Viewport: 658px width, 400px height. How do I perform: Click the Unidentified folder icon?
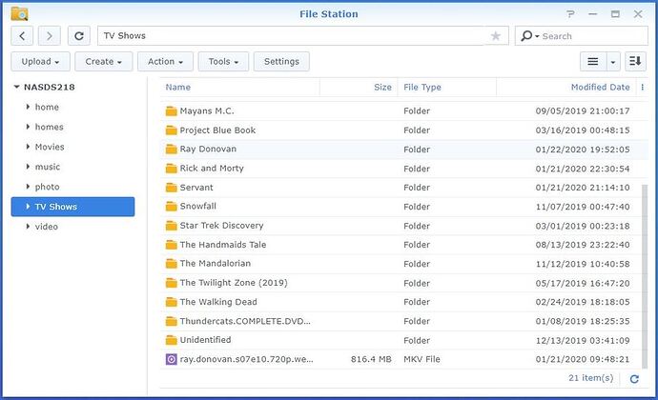172,340
